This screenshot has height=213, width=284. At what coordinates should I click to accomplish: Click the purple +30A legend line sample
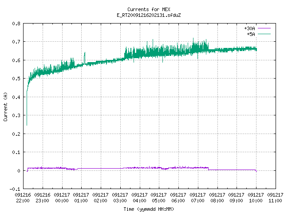pos(264,28)
